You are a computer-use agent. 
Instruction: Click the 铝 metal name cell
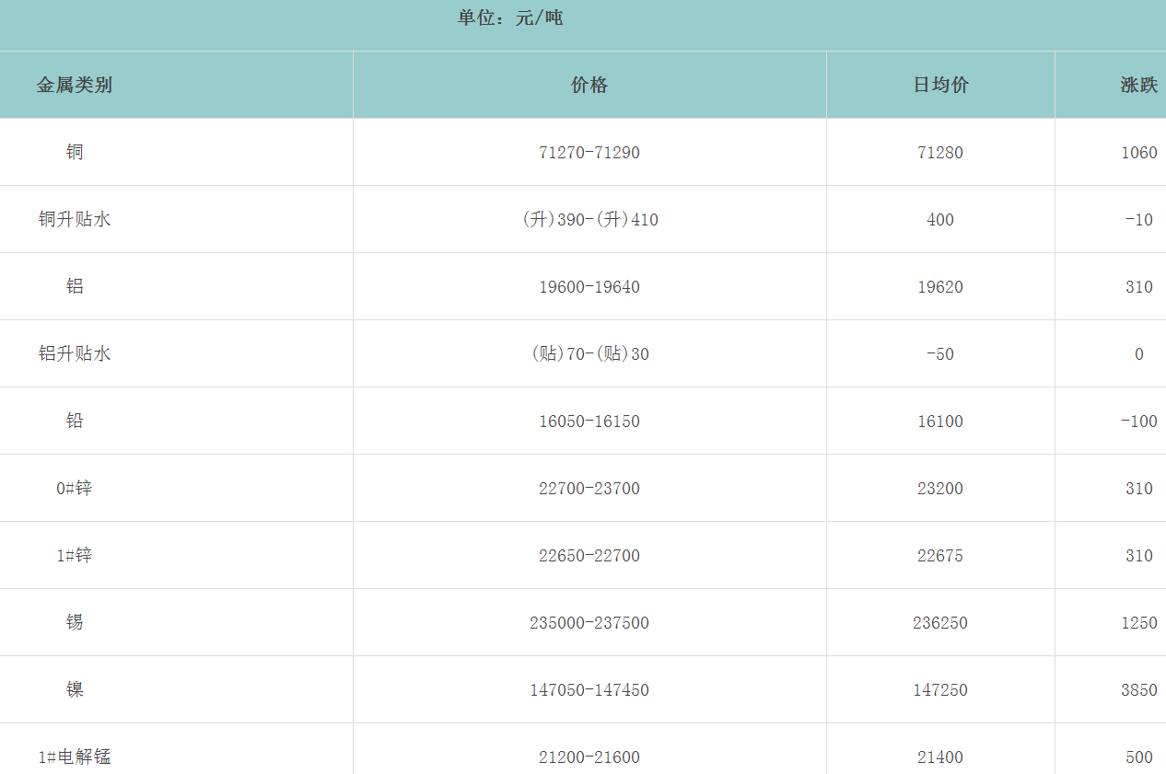tap(75, 286)
